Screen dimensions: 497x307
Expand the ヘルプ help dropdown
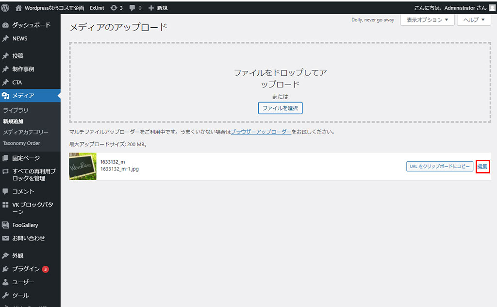click(x=474, y=20)
